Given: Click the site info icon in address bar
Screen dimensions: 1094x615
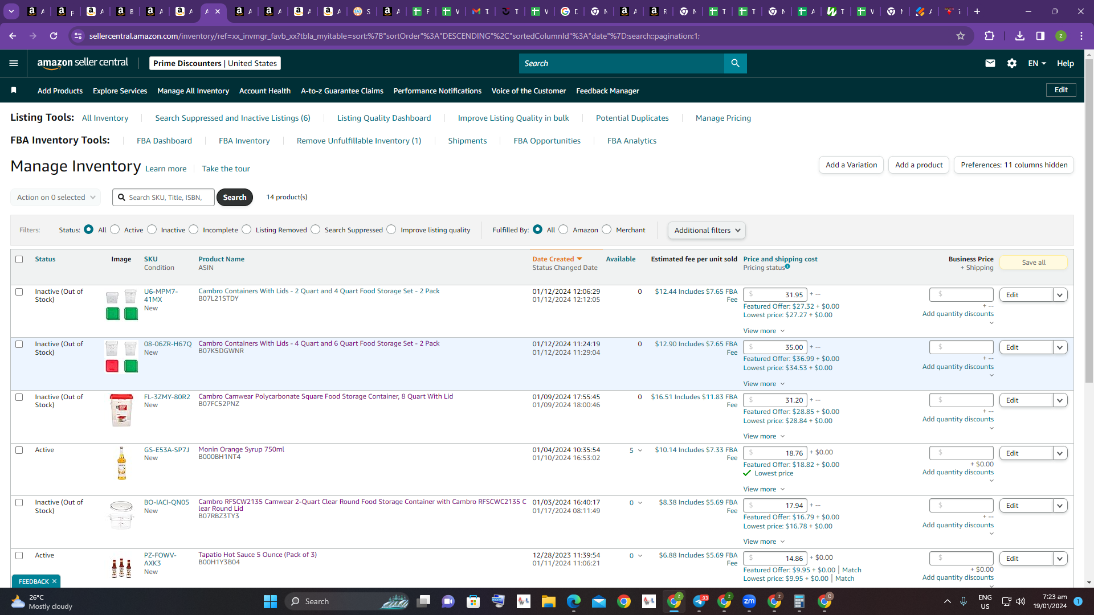Looking at the screenshot, I should point(78,36).
